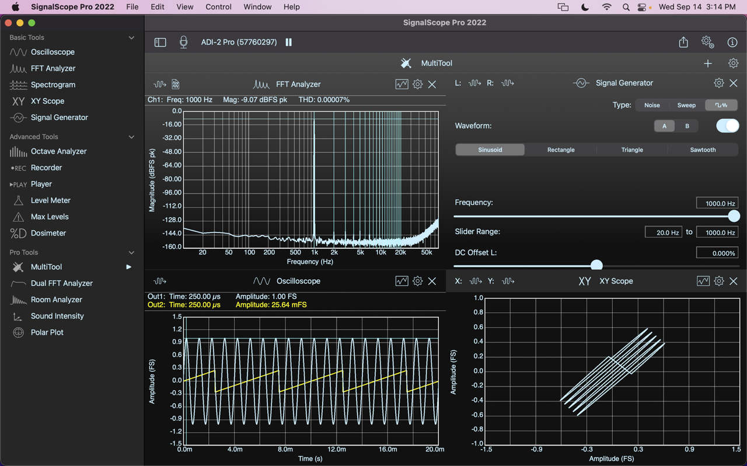Open the View menu
This screenshot has height=466, width=747.
click(x=184, y=7)
